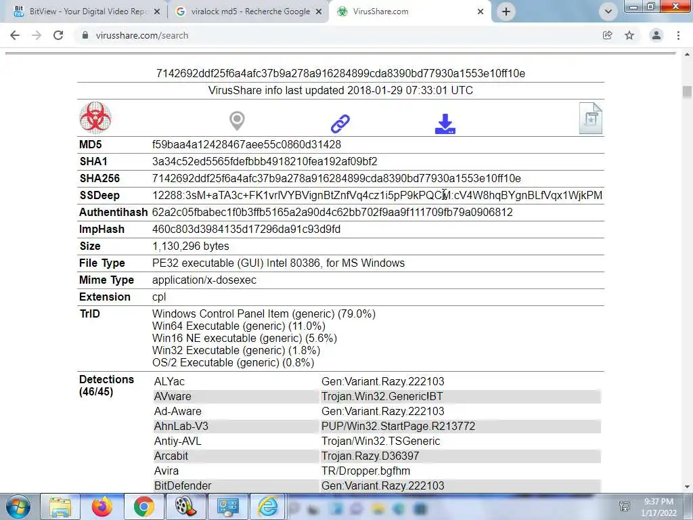The image size is (693, 520).
Task: Click the Chrome taskbar icon
Action: tap(143, 507)
